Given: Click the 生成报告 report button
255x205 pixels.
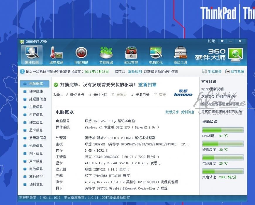Looking at the screenshot, I should [205, 71].
